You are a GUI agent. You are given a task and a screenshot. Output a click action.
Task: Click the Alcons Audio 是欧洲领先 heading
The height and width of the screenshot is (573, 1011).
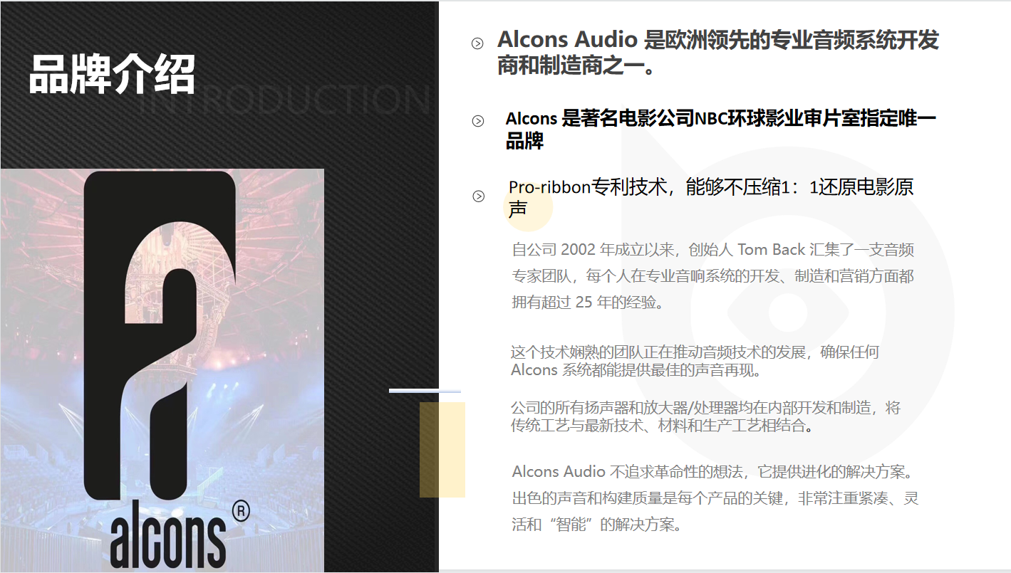pyautogui.click(x=718, y=53)
